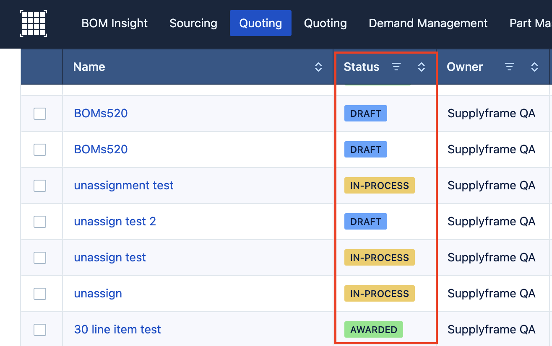Click the green AWARDED status badge

373,330
